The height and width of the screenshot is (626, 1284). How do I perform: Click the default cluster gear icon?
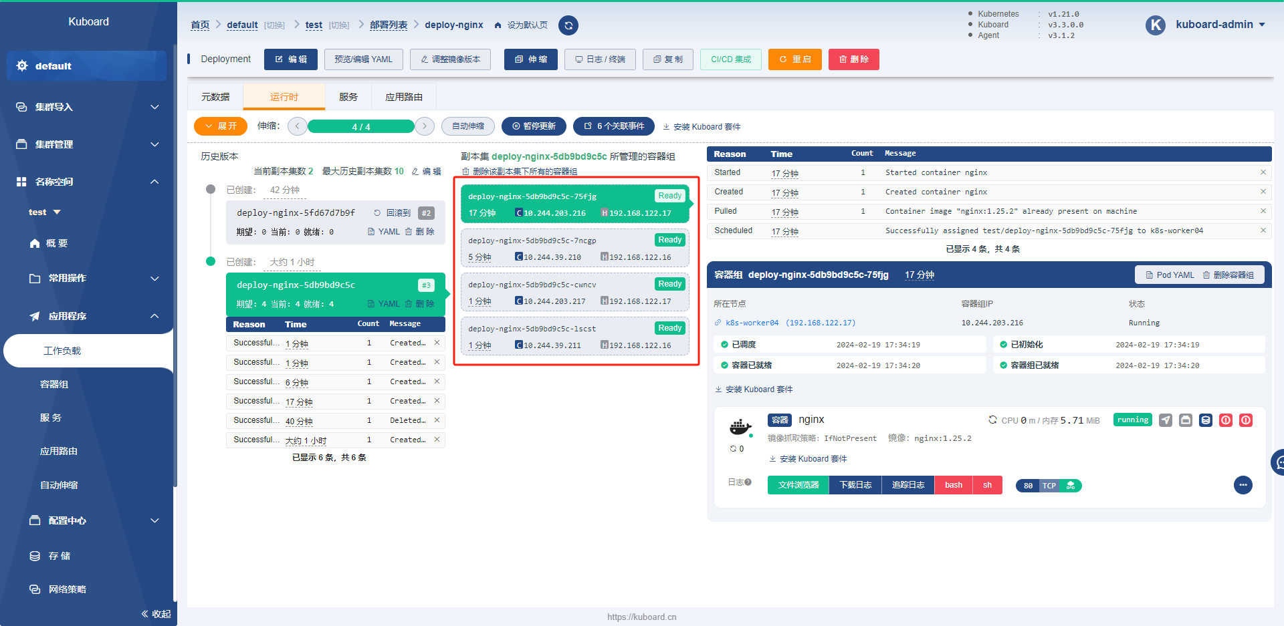(x=22, y=65)
